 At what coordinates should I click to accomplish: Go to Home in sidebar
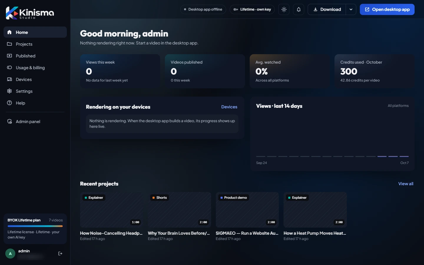click(x=35, y=32)
